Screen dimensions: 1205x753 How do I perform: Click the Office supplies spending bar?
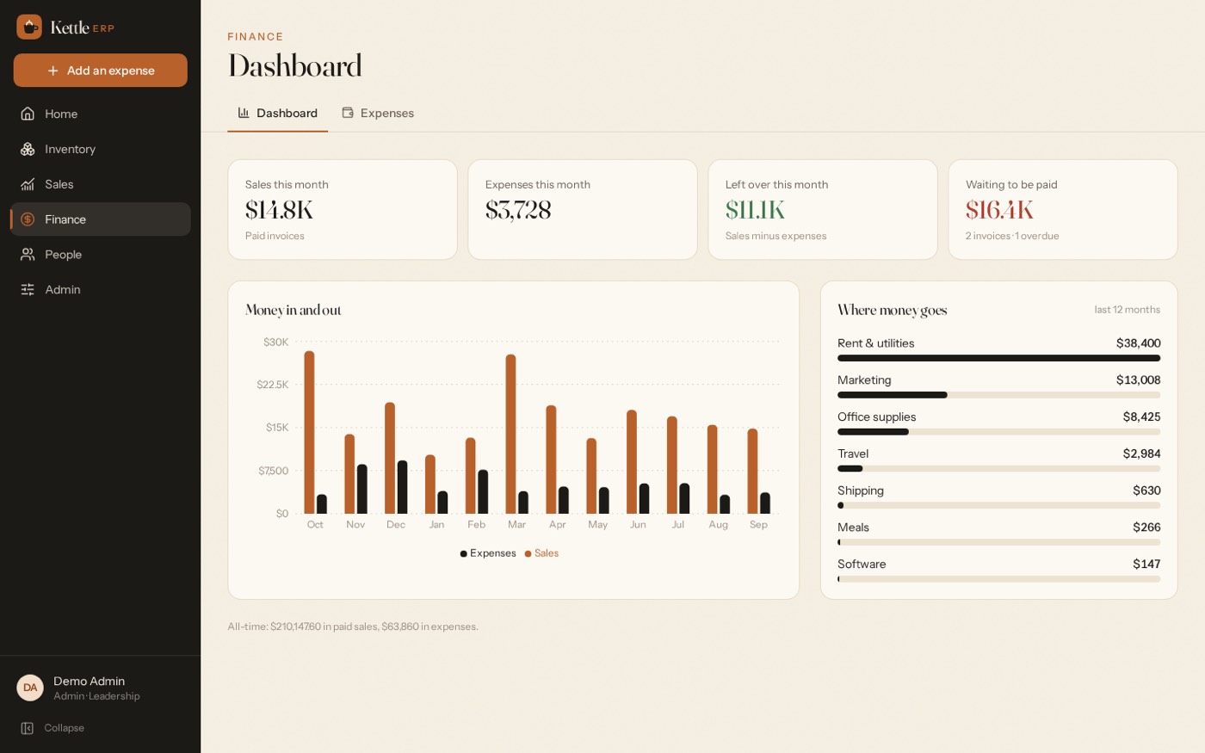(998, 432)
